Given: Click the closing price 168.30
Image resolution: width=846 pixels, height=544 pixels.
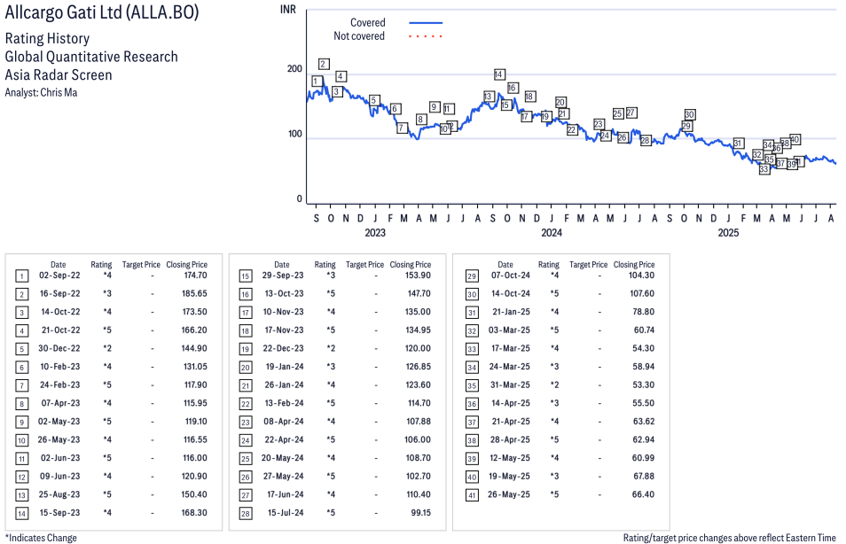Looking at the screenshot, I should [x=194, y=513].
